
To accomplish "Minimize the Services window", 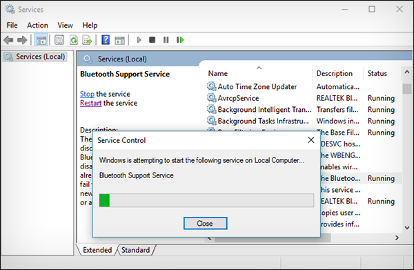I will point(344,9).
